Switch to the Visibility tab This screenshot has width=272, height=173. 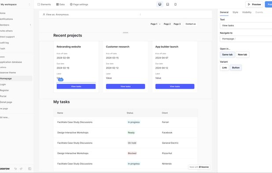(x=246, y=12)
